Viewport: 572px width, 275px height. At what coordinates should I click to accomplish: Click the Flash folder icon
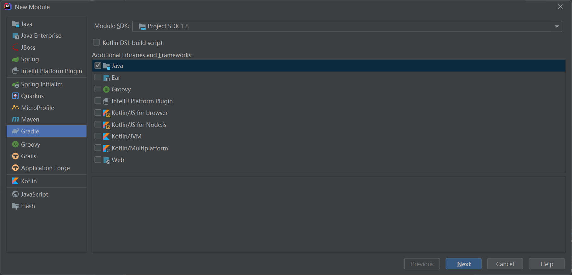click(15, 206)
